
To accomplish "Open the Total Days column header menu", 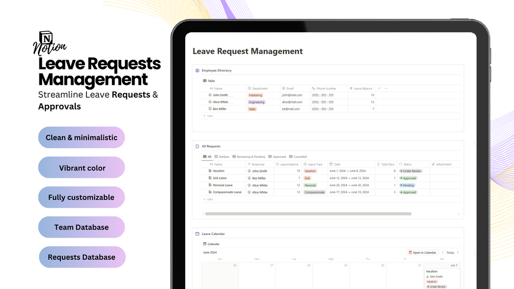I will click(x=386, y=165).
